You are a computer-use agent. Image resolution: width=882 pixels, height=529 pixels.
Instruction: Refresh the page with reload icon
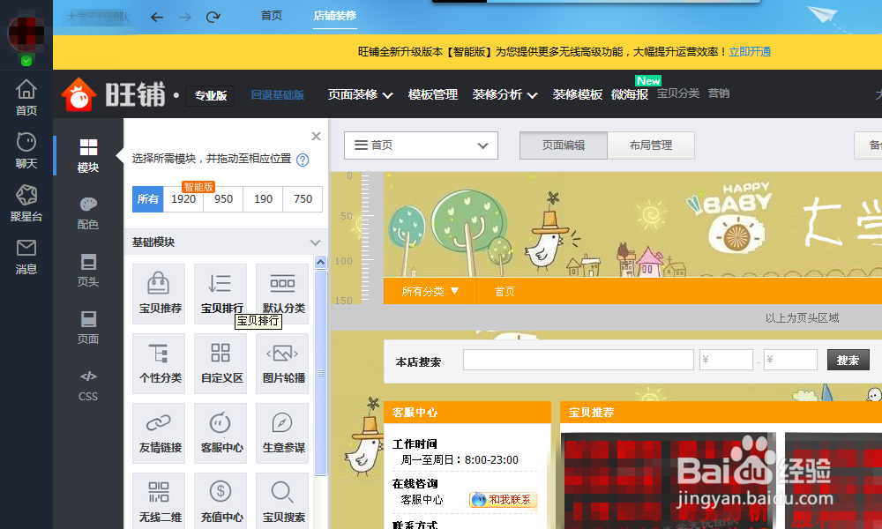[x=213, y=18]
